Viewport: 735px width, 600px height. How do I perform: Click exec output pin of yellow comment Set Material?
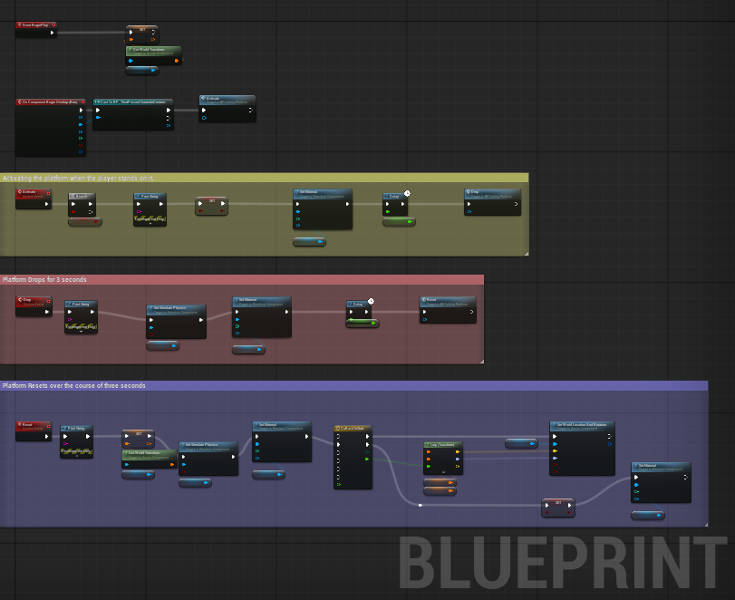click(347, 204)
